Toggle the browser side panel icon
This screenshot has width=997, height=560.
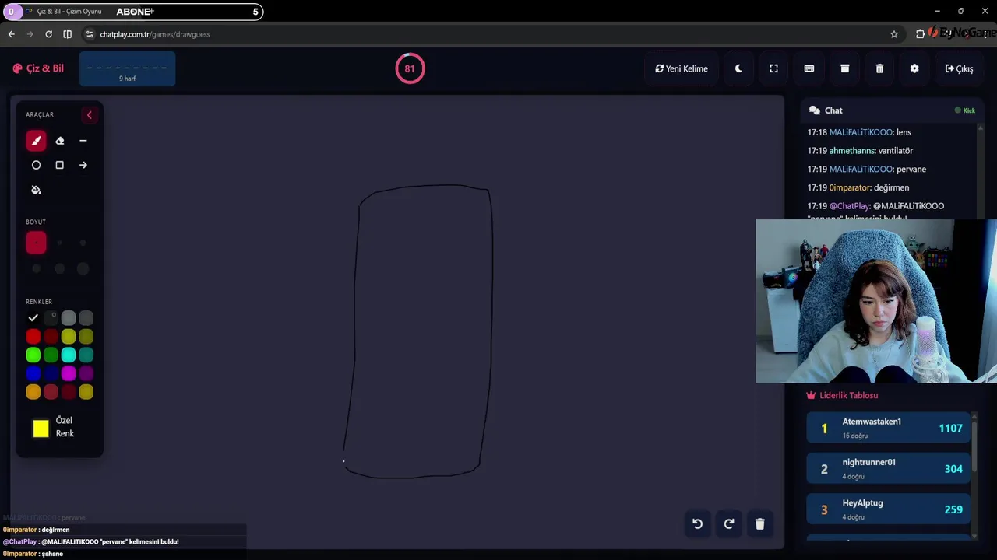(67, 34)
